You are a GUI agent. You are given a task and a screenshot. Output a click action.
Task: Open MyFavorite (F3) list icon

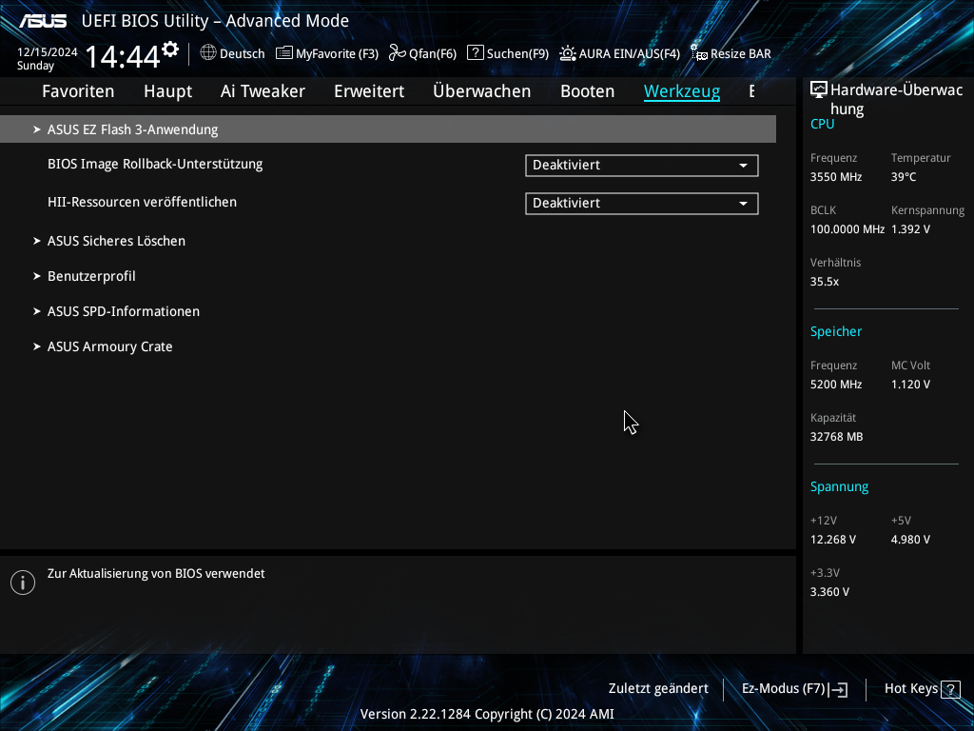pyautogui.click(x=283, y=53)
